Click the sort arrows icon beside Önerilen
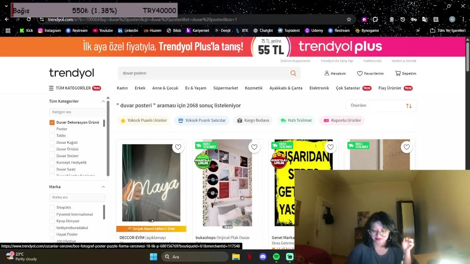Viewport: 470px width, 264px height. (409, 106)
